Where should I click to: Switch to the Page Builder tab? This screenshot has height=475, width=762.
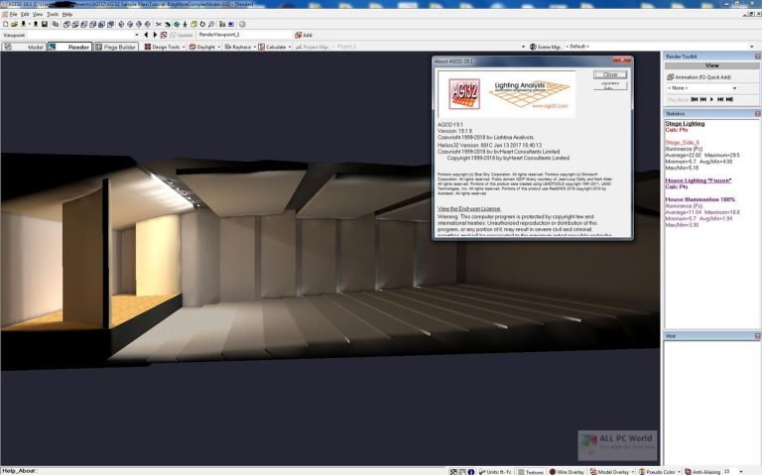(116, 47)
